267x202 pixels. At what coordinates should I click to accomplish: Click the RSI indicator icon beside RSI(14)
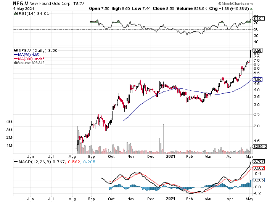[16, 13]
